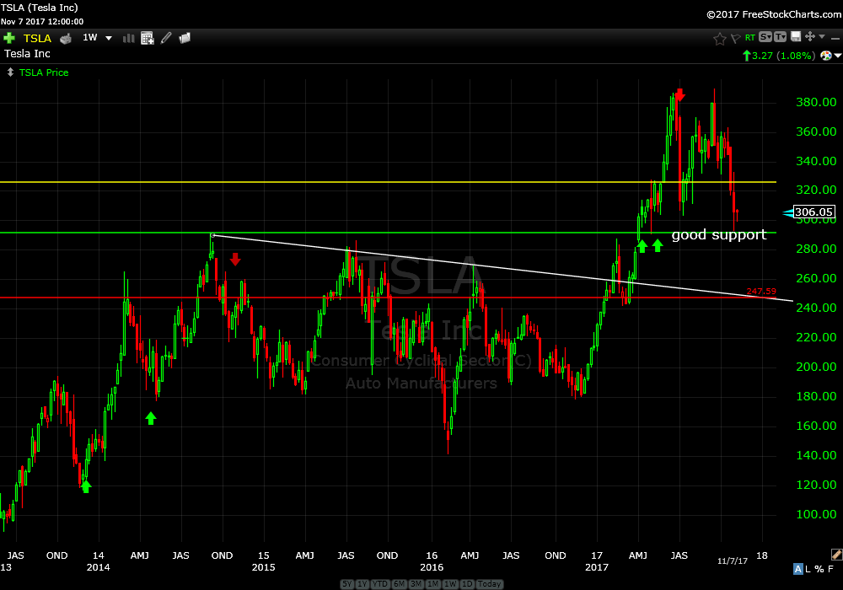Click the floppy disk save icon
This screenshot has height=590, width=843.
[795, 37]
